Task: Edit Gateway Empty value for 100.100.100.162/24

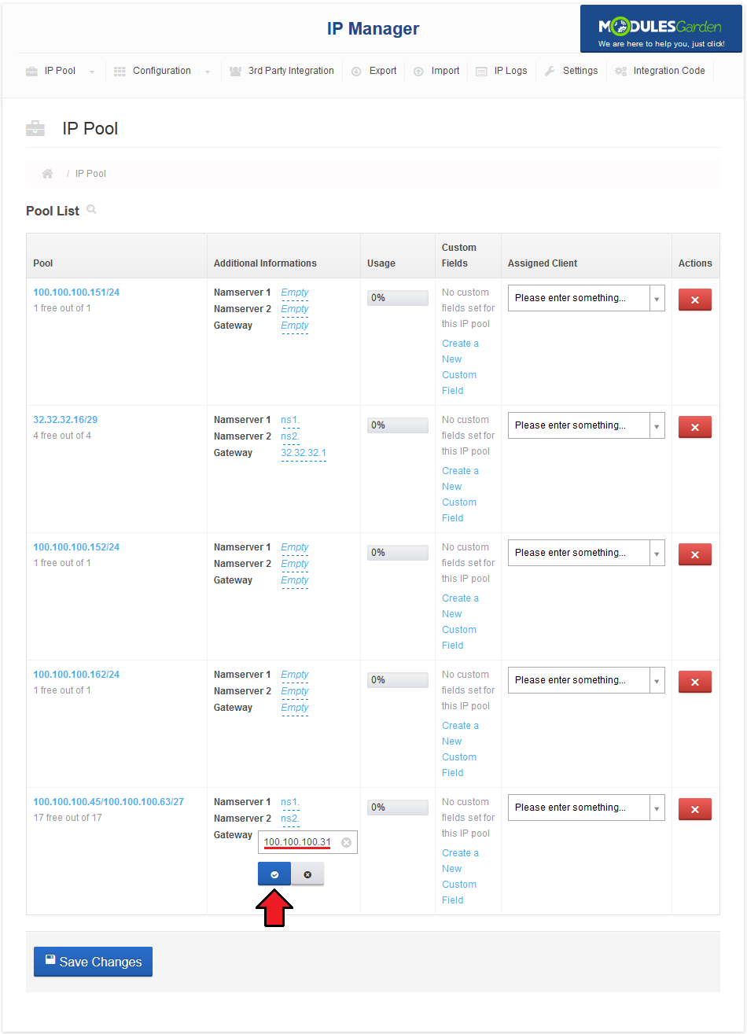Action: 295,708
